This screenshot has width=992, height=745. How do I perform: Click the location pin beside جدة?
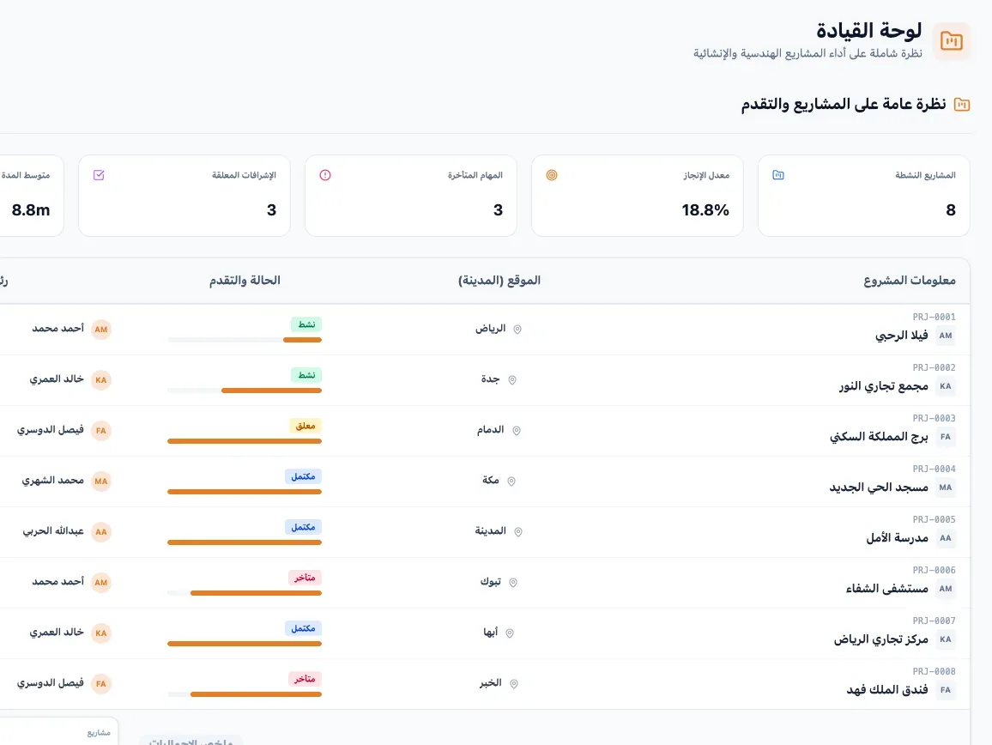[512, 379]
